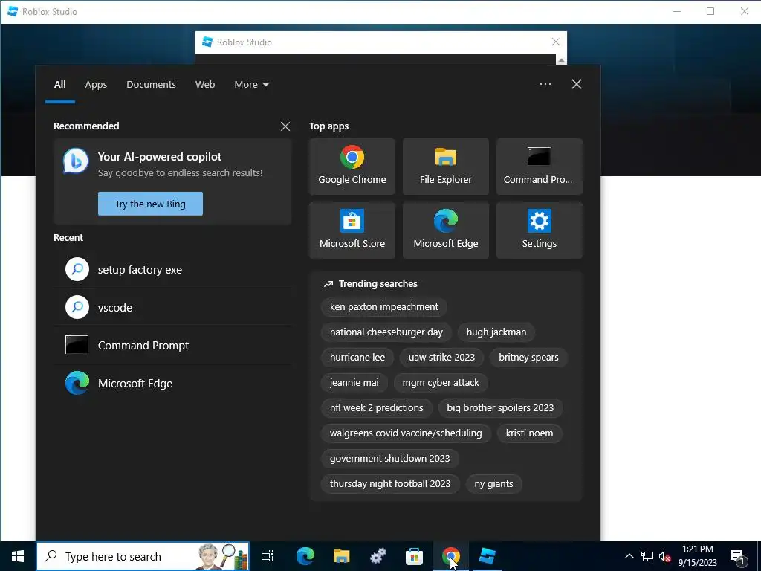Search trending 'uaw strike 2023'

point(441,358)
